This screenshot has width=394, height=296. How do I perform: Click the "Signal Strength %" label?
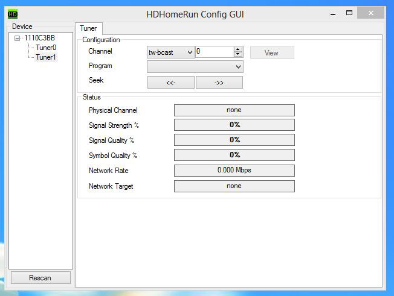tap(114, 125)
